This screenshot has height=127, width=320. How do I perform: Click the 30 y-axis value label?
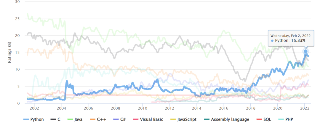pyautogui.click(x=17, y=2)
